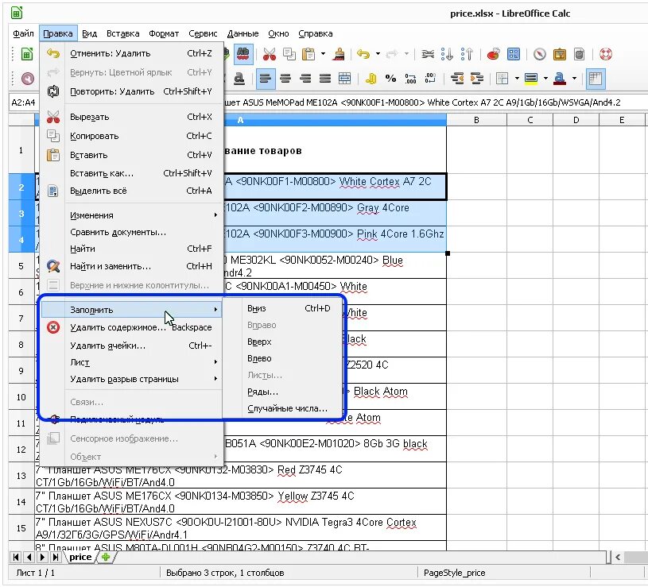Open Font Color dropdown arrow
The image size is (648, 587).
tap(574, 78)
